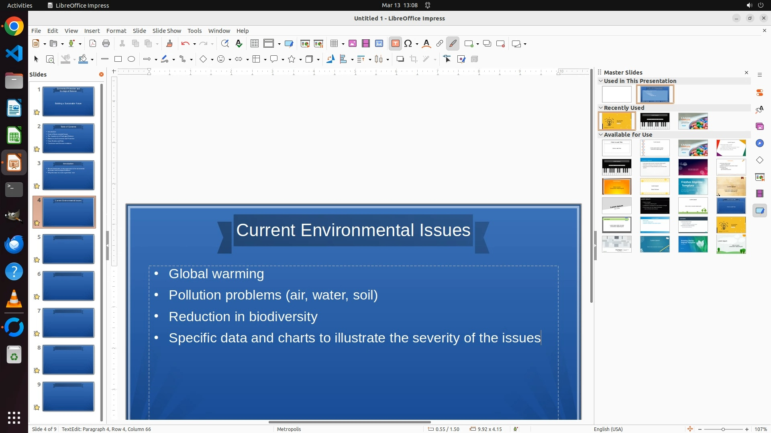771x433 pixels.
Task: Click Export as PDF icon
Action: (x=93, y=44)
